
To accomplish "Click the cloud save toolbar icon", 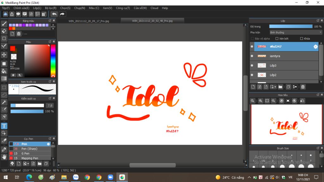I will (5, 14).
